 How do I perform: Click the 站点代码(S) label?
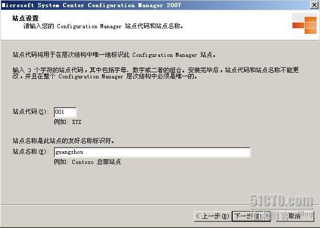tap(31, 112)
